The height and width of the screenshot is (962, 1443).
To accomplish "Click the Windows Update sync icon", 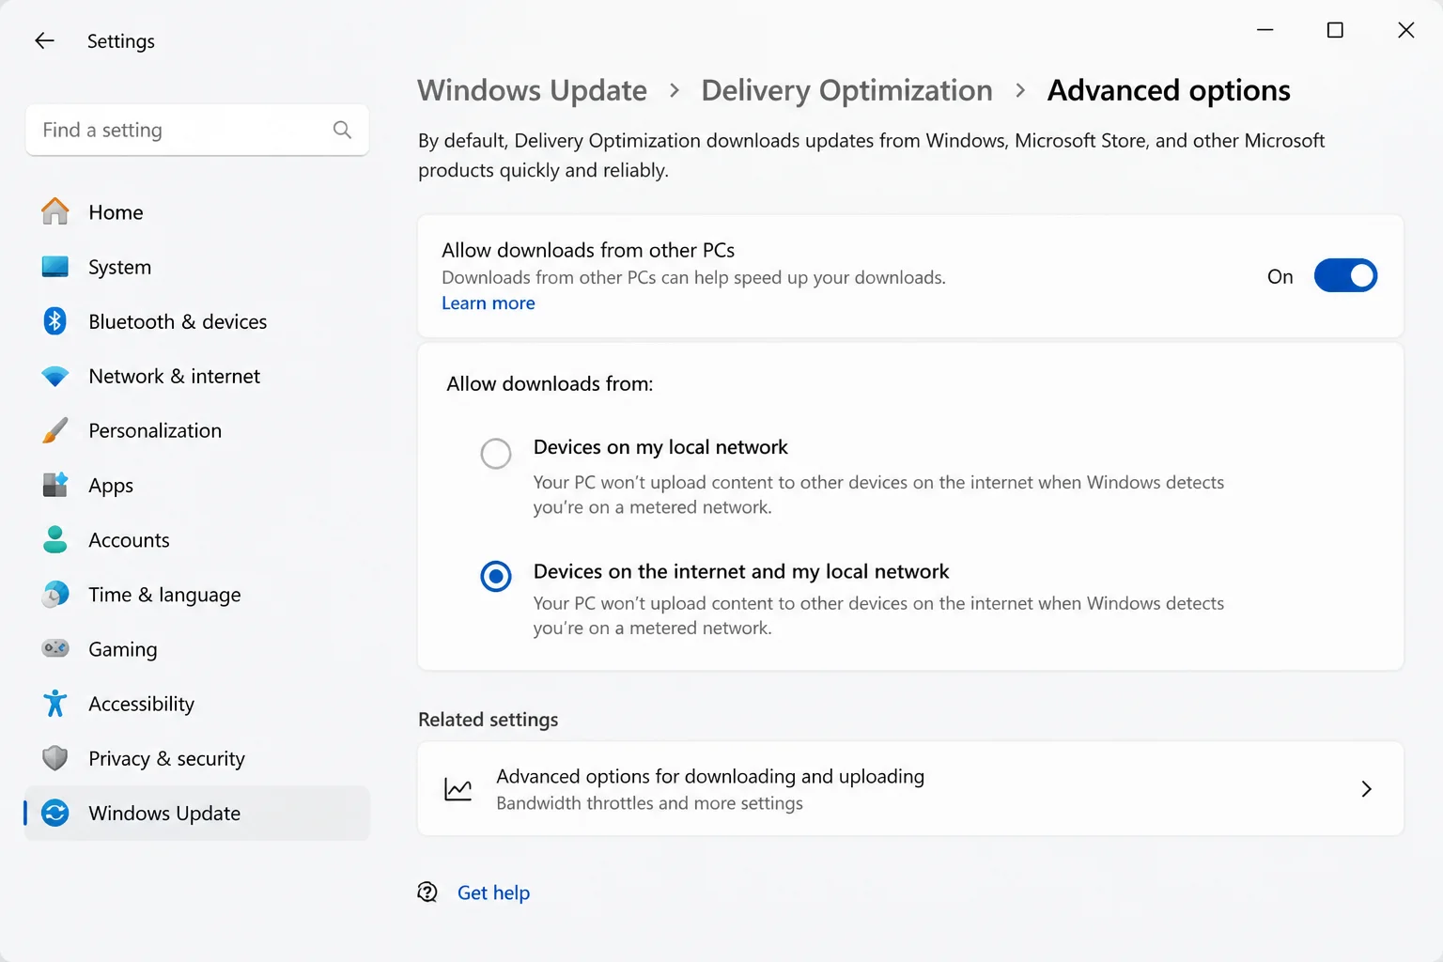I will click(x=55, y=813).
